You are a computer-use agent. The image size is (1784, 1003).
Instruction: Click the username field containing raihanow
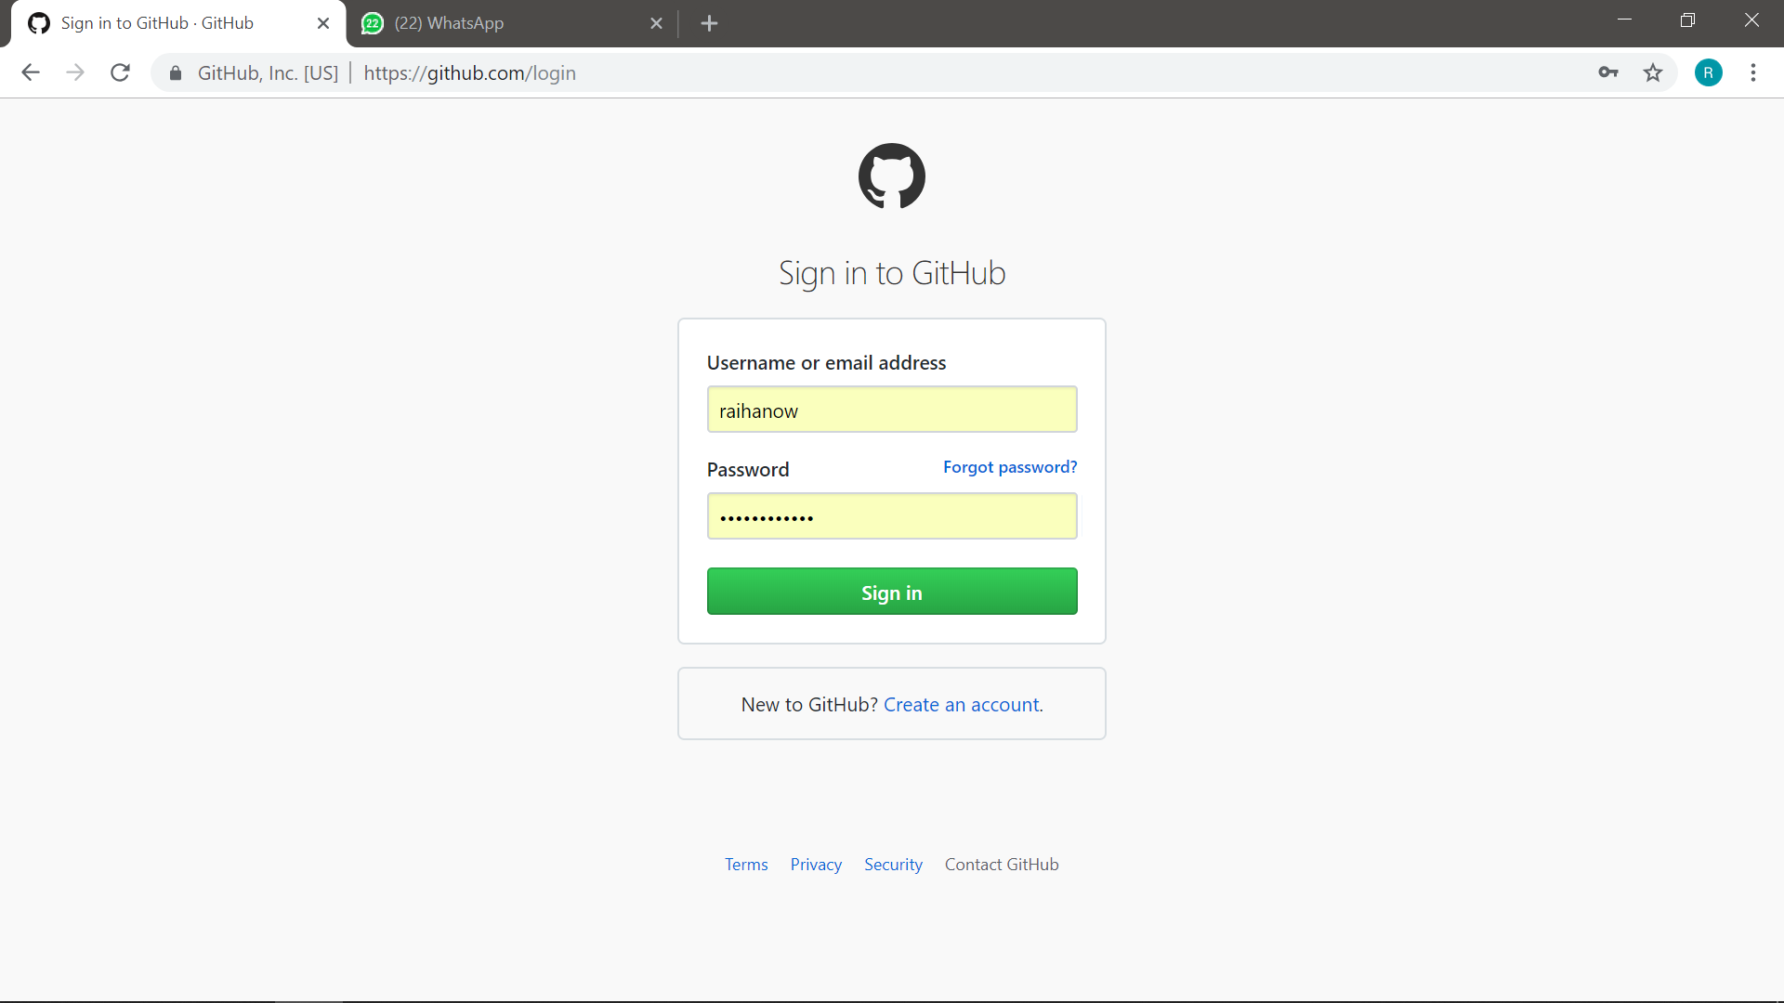(892, 410)
